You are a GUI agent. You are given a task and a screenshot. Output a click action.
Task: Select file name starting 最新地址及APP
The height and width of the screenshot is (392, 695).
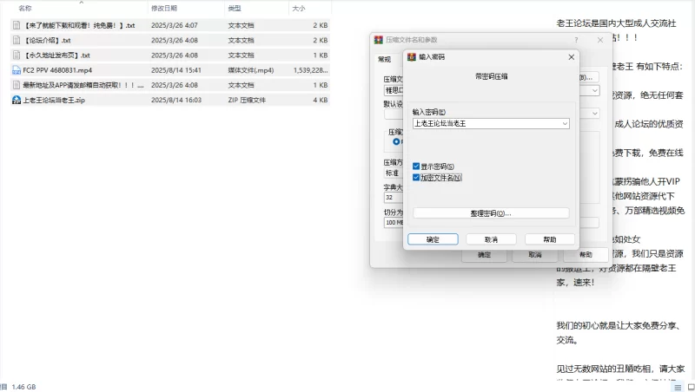coord(83,85)
